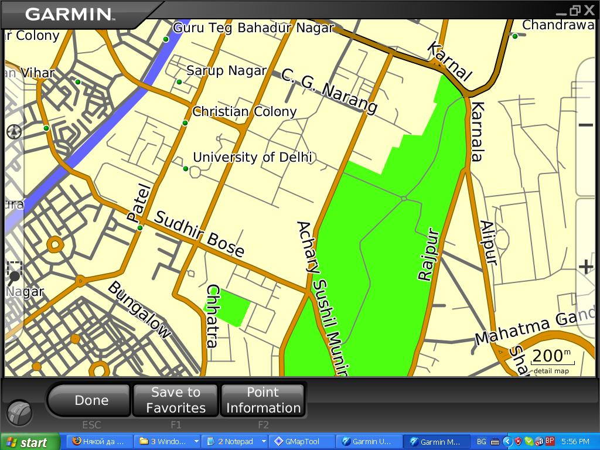Click the Chhatra road label
600x450 pixels.
coord(213,316)
